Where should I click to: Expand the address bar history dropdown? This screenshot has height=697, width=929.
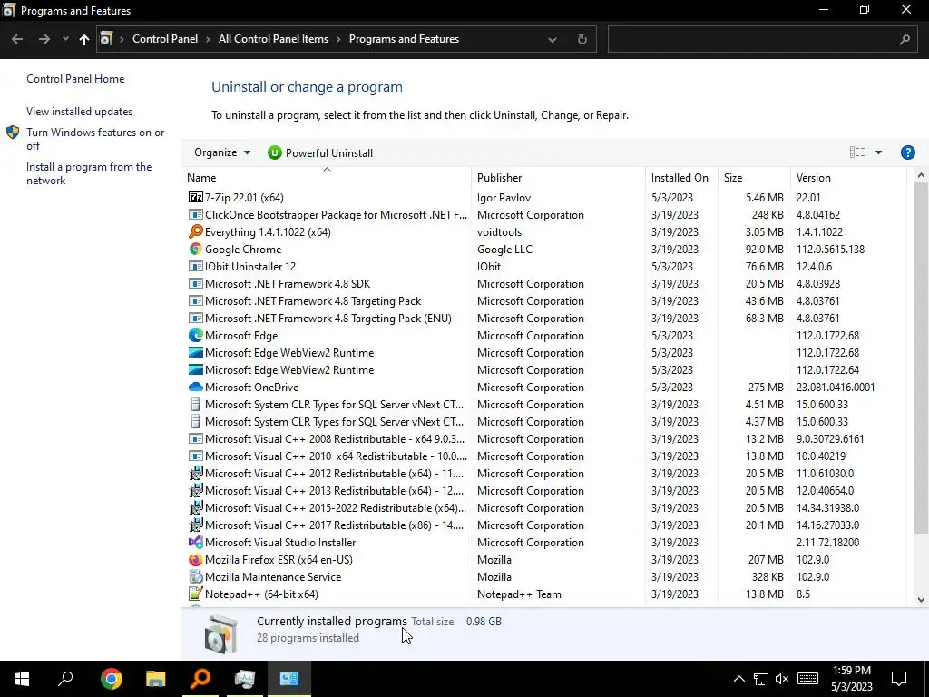[553, 39]
